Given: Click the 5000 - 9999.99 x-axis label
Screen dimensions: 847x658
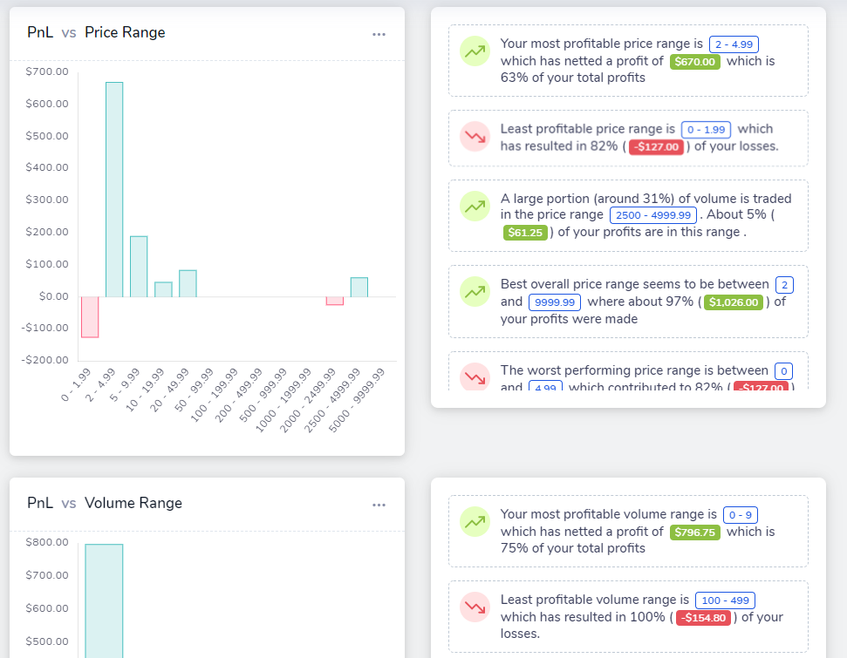Looking at the screenshot, I should point(357,400).
